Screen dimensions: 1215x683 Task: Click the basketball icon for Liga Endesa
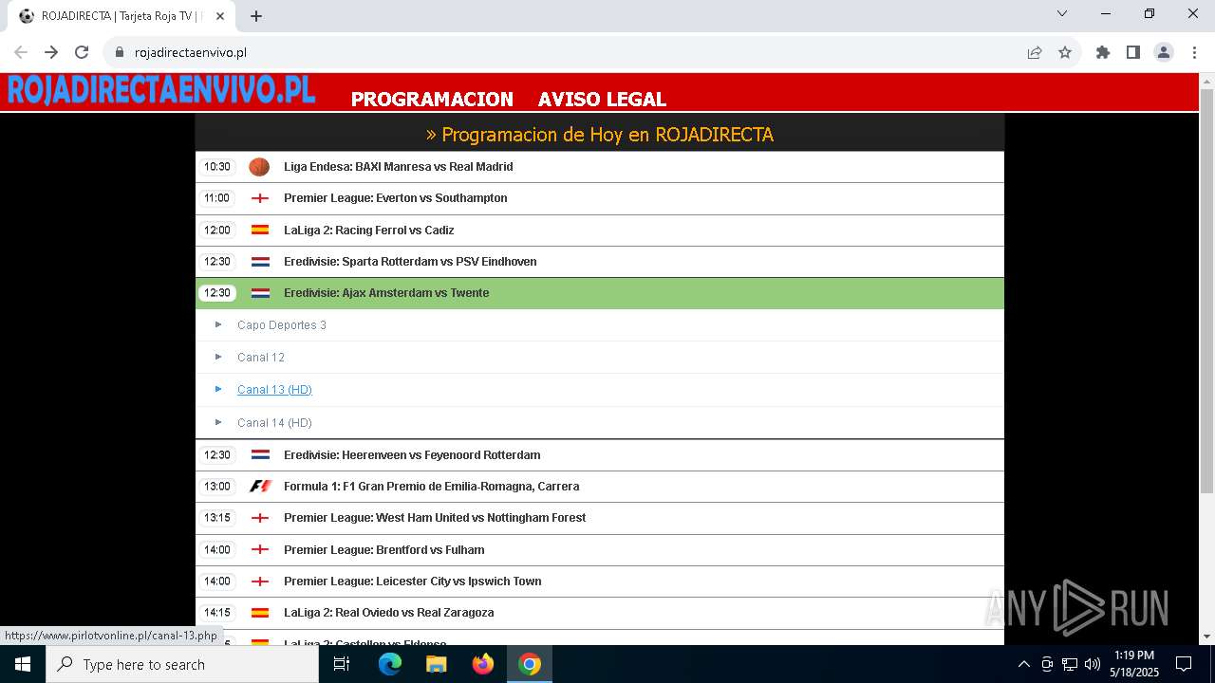click(x=259, y=167)
